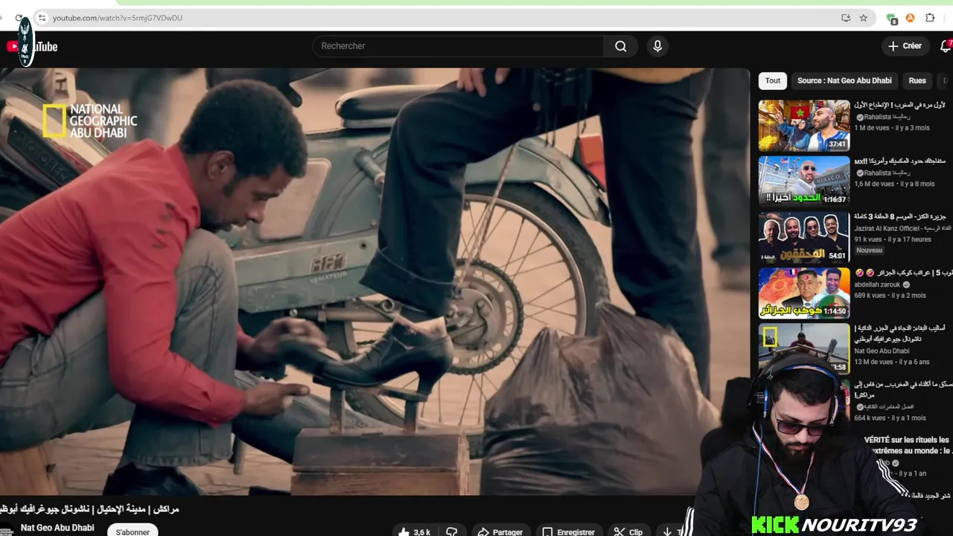
Task: Open the Nat Geo Abu Dhabi channel name
Action: [57, 528]
